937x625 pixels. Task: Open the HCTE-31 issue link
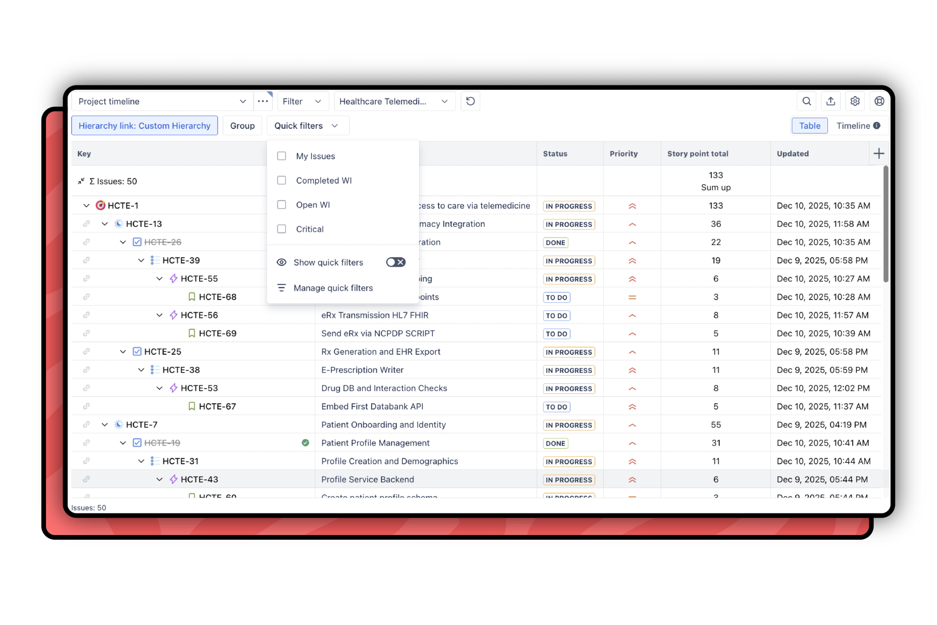180,461
